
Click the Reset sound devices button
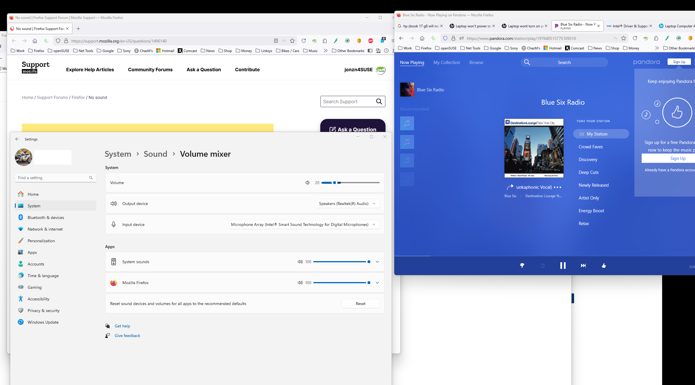(x=360, y=304)
